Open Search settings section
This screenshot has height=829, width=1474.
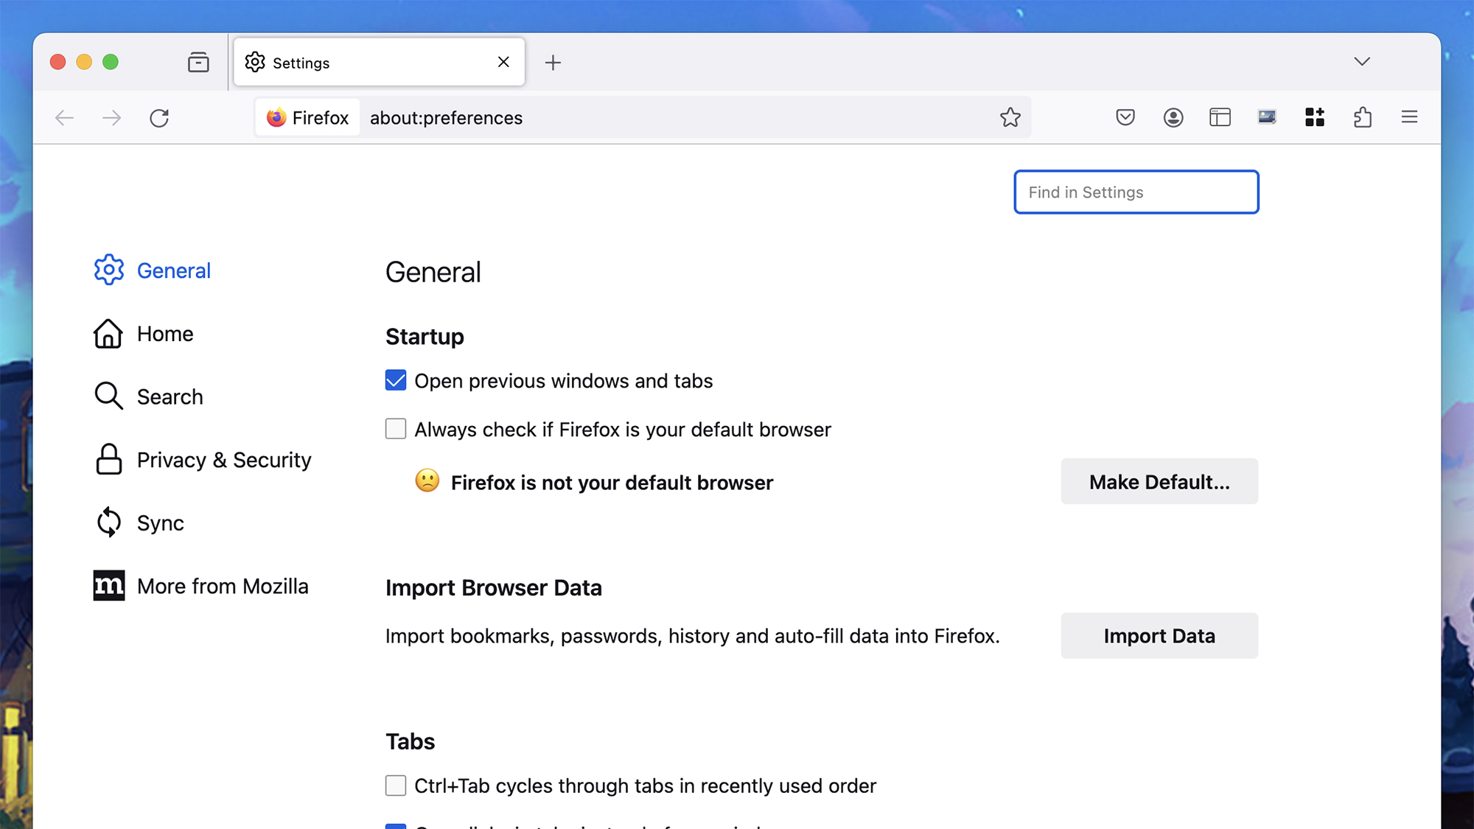[169, 396]
